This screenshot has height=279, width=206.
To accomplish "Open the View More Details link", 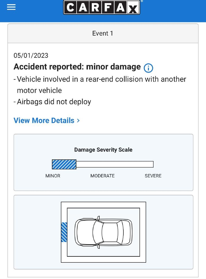I will pyautogui.click(x=44, y=120).
